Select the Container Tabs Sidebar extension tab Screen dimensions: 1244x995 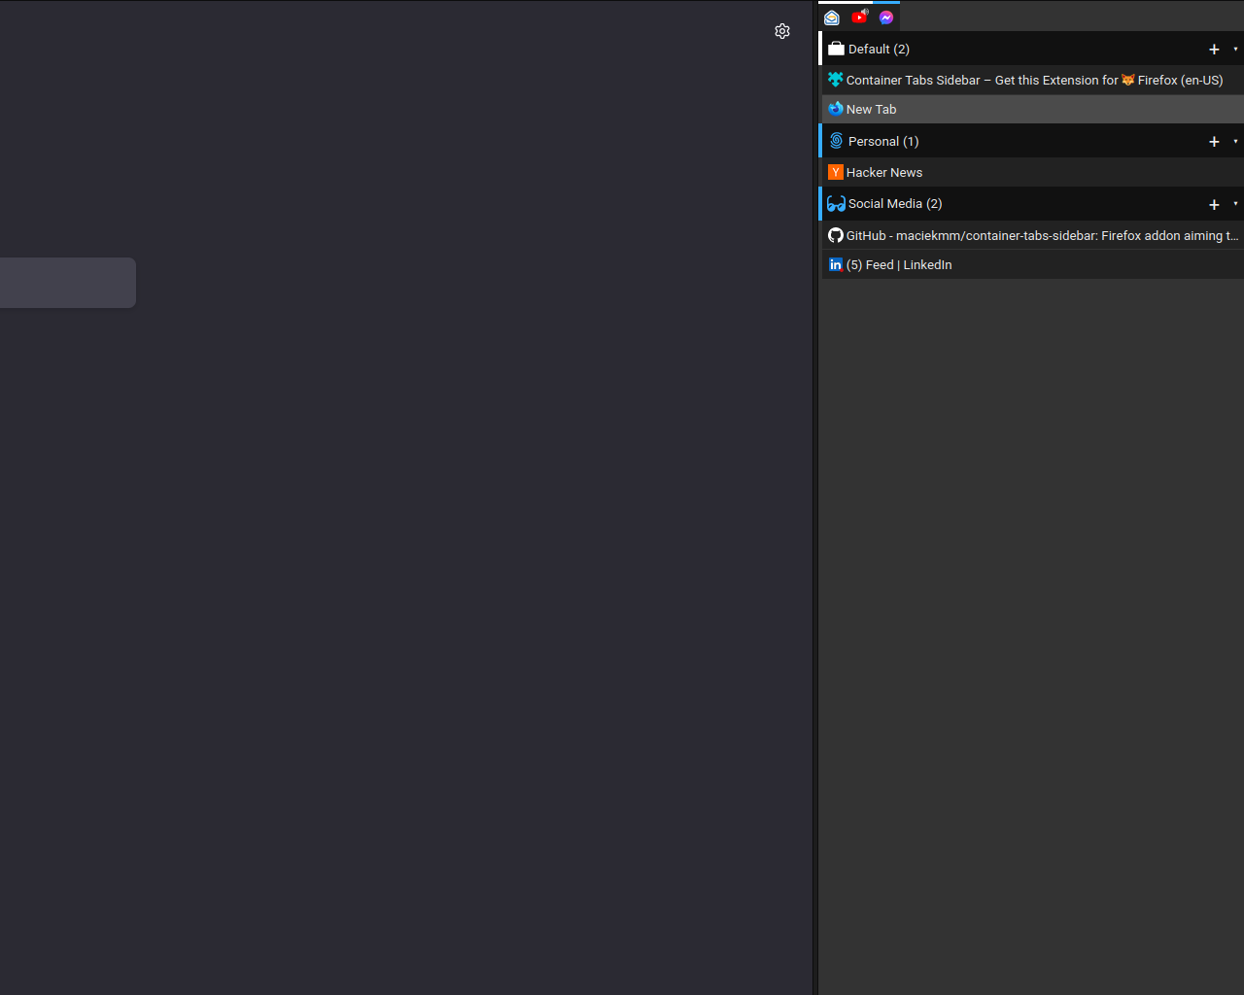(x=1032, y=80)
